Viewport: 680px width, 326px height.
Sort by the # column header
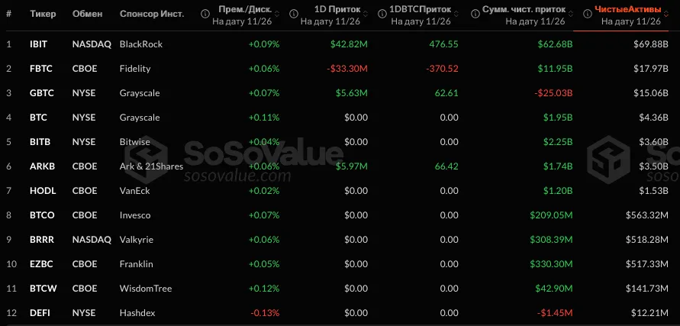pos(8,15)
